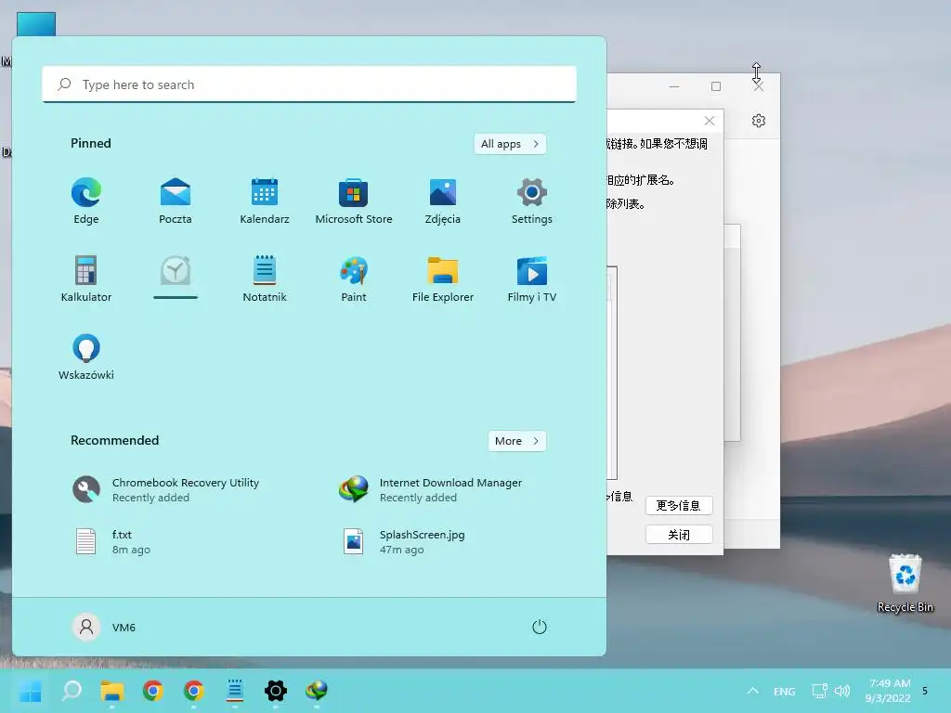Open the black gear Settings taskbar icon

coord(275,691)
